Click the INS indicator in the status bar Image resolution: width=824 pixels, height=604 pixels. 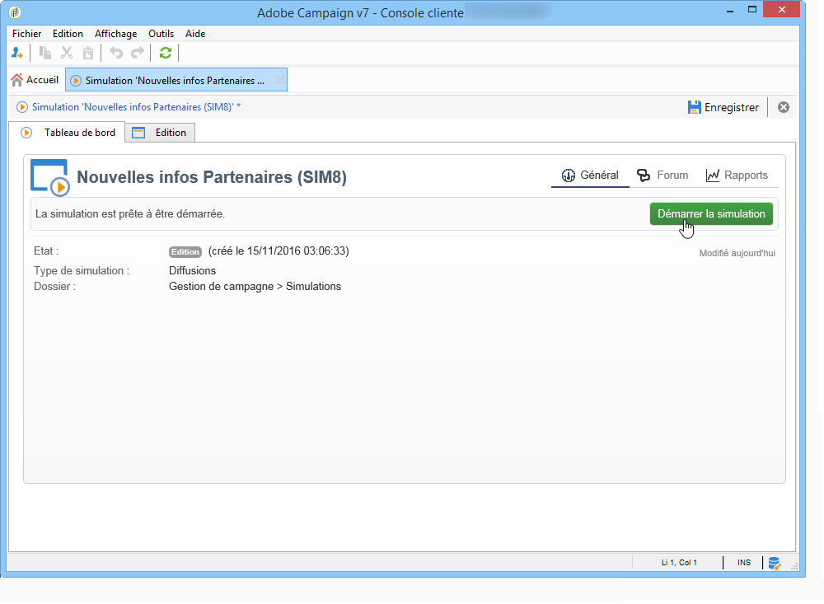click(x=743, y=563)
